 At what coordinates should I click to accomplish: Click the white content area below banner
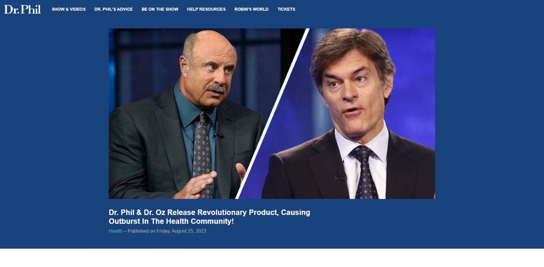(x=272, y=258)
